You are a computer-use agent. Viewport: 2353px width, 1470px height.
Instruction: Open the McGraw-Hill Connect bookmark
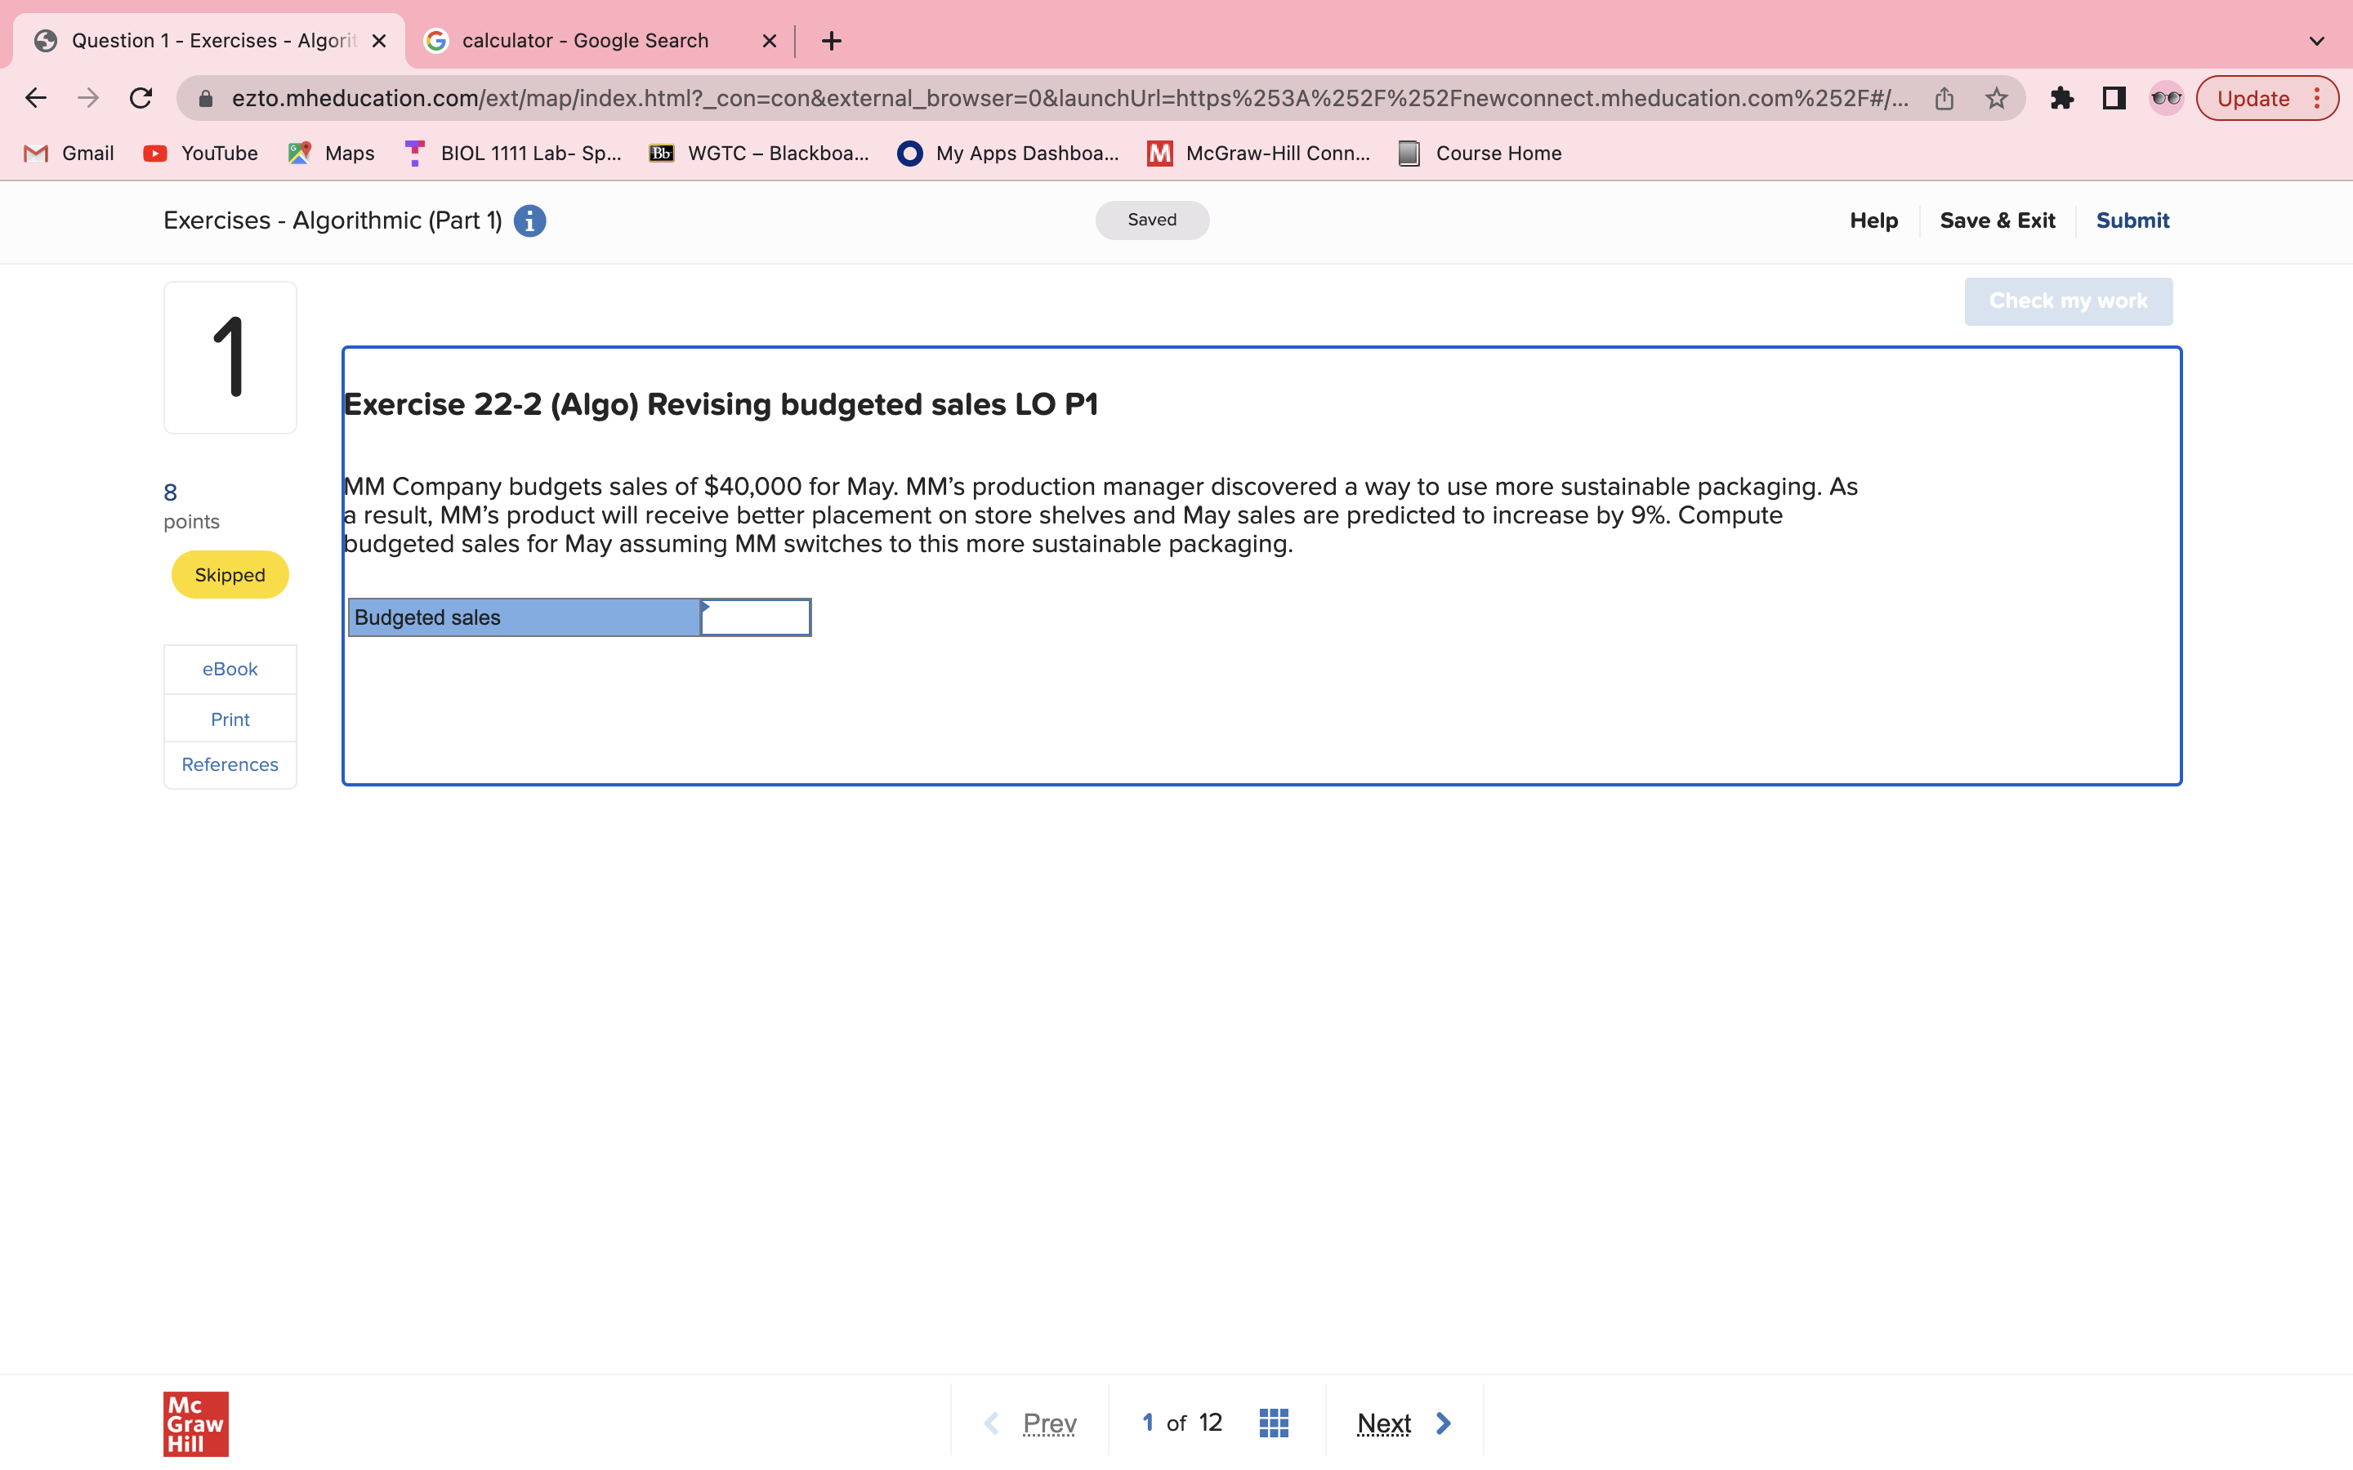(1259, 153)
